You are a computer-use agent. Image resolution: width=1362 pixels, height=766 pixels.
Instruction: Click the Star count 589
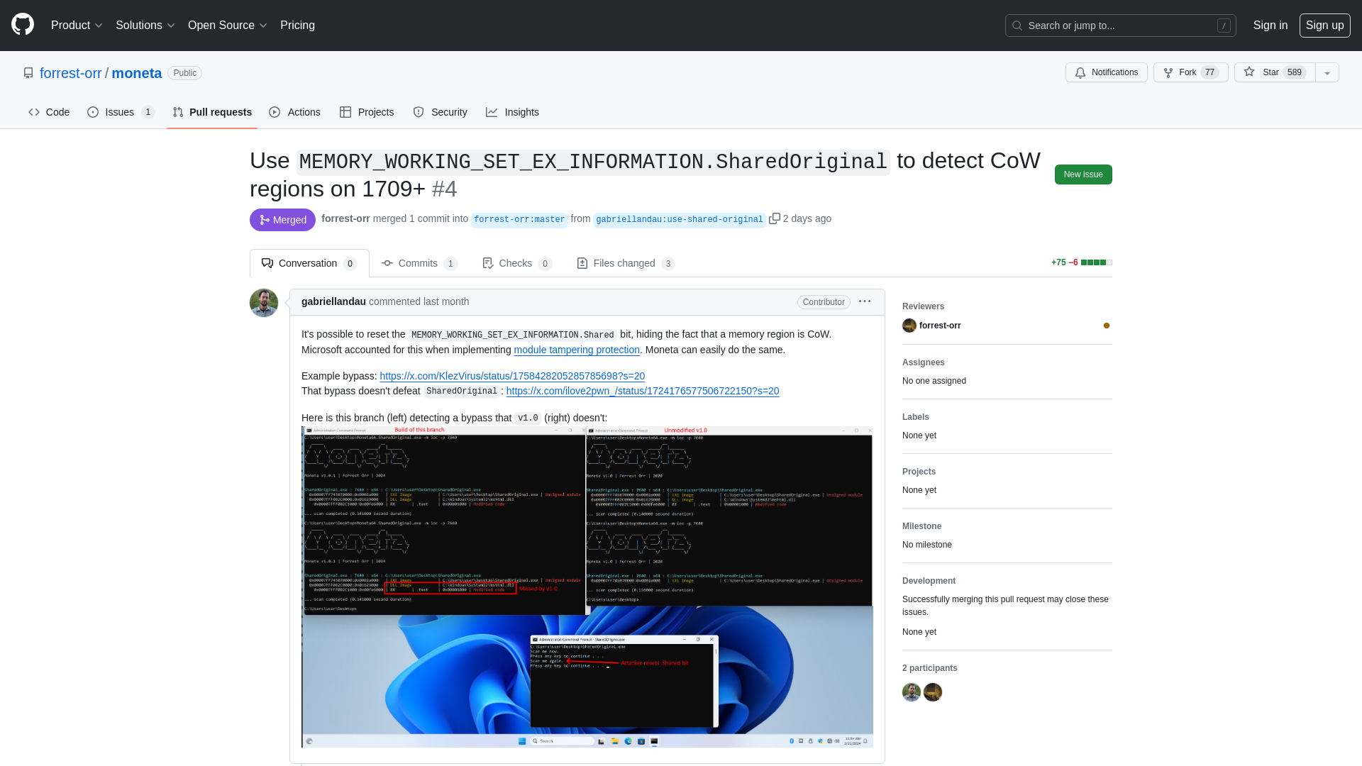tap(1295, 72)
